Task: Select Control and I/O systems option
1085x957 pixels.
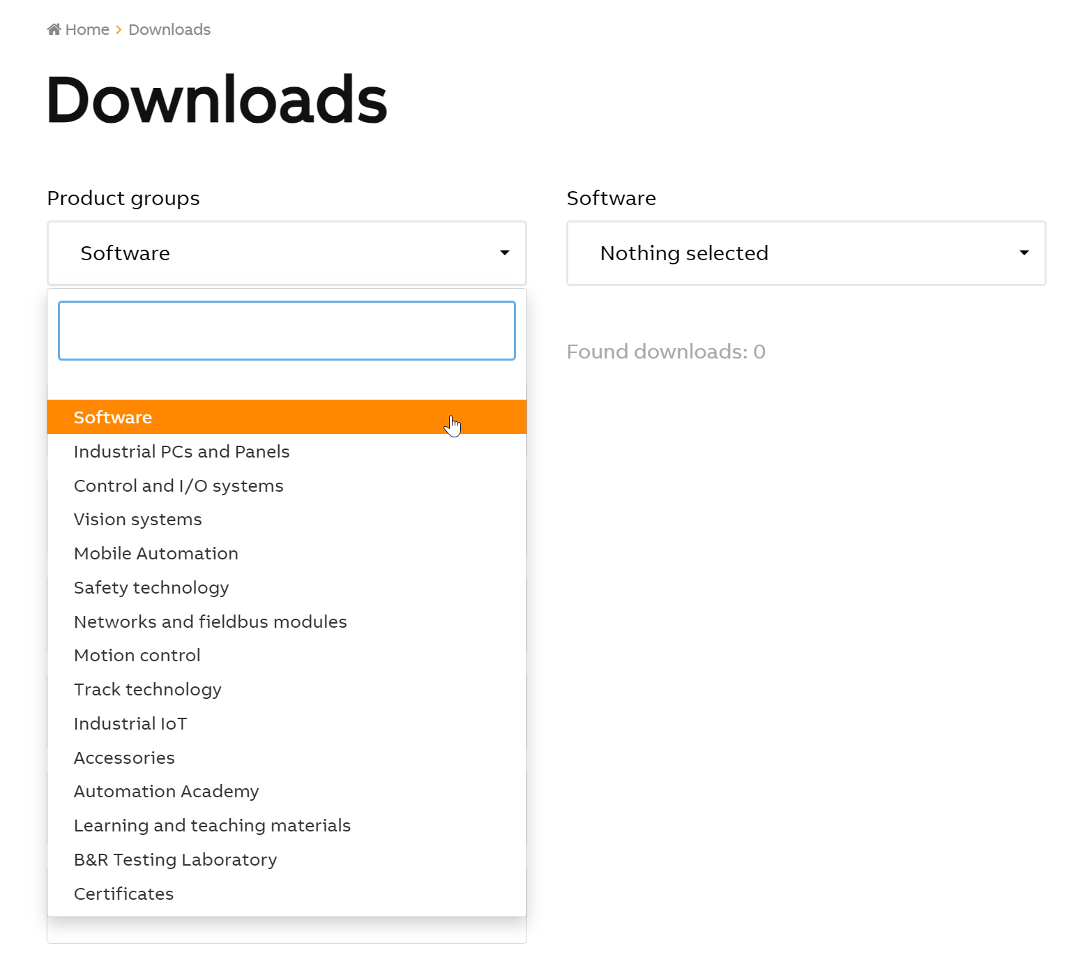Action: point(287,485)
